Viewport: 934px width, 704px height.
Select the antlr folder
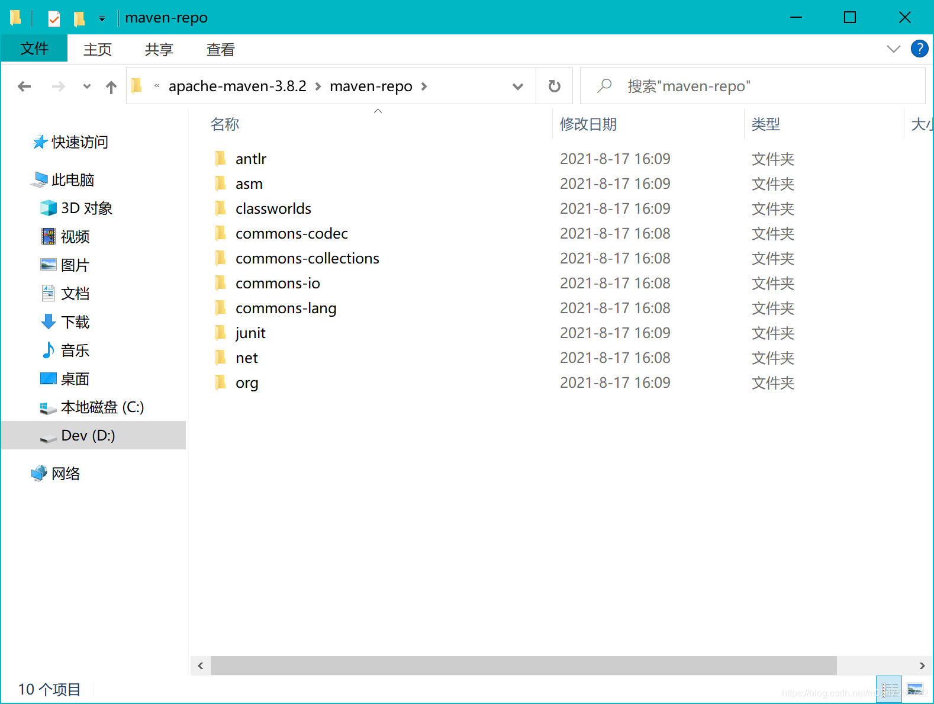coord(251,159)
